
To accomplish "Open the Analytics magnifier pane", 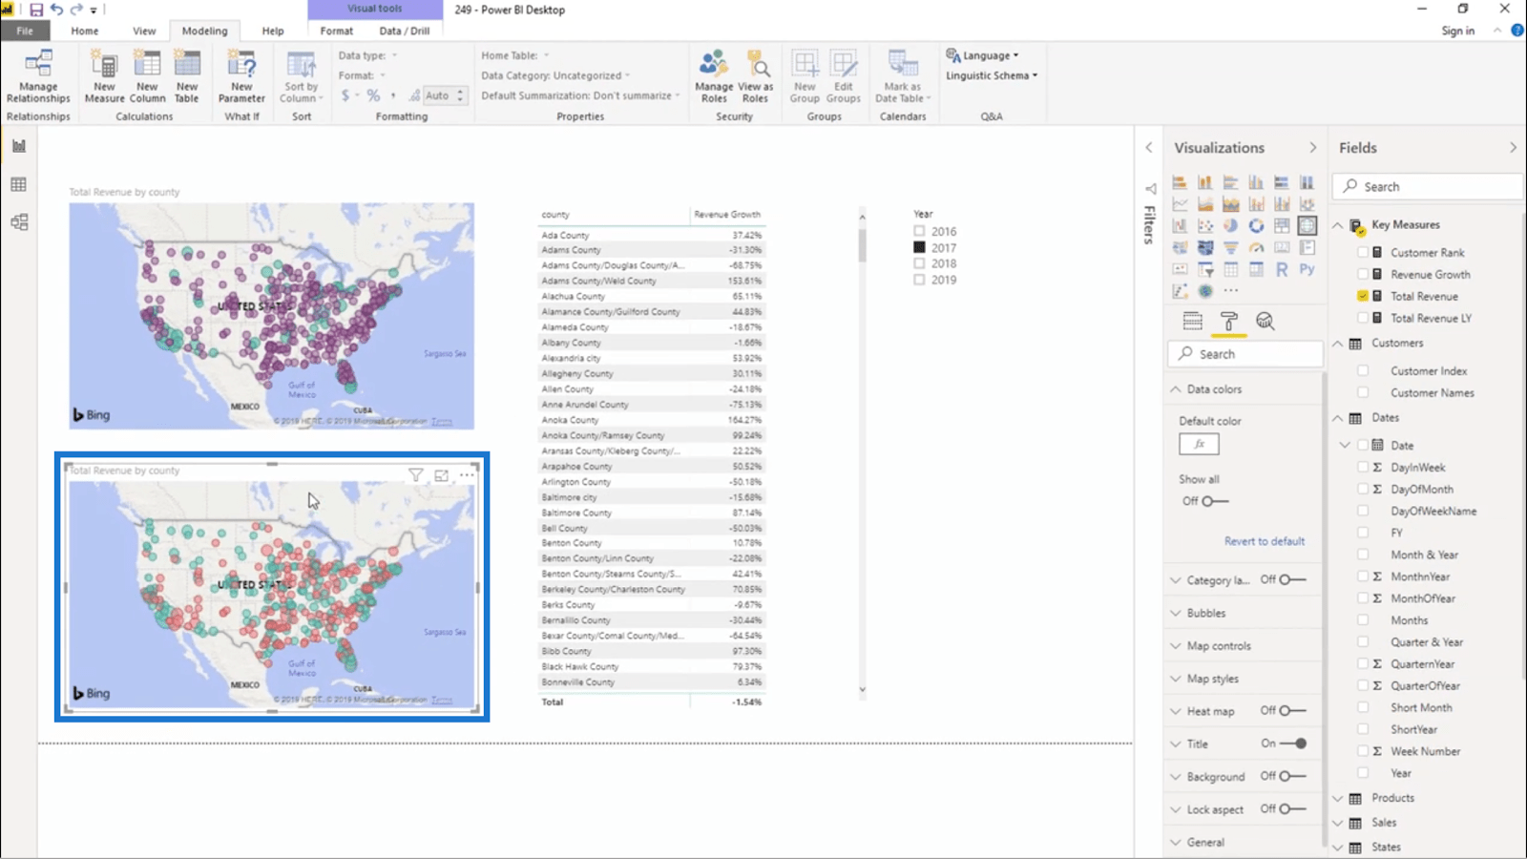I will pos(1266,321).
